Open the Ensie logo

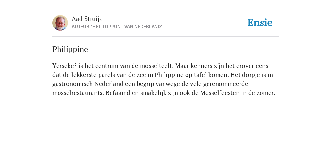[260, 23]
